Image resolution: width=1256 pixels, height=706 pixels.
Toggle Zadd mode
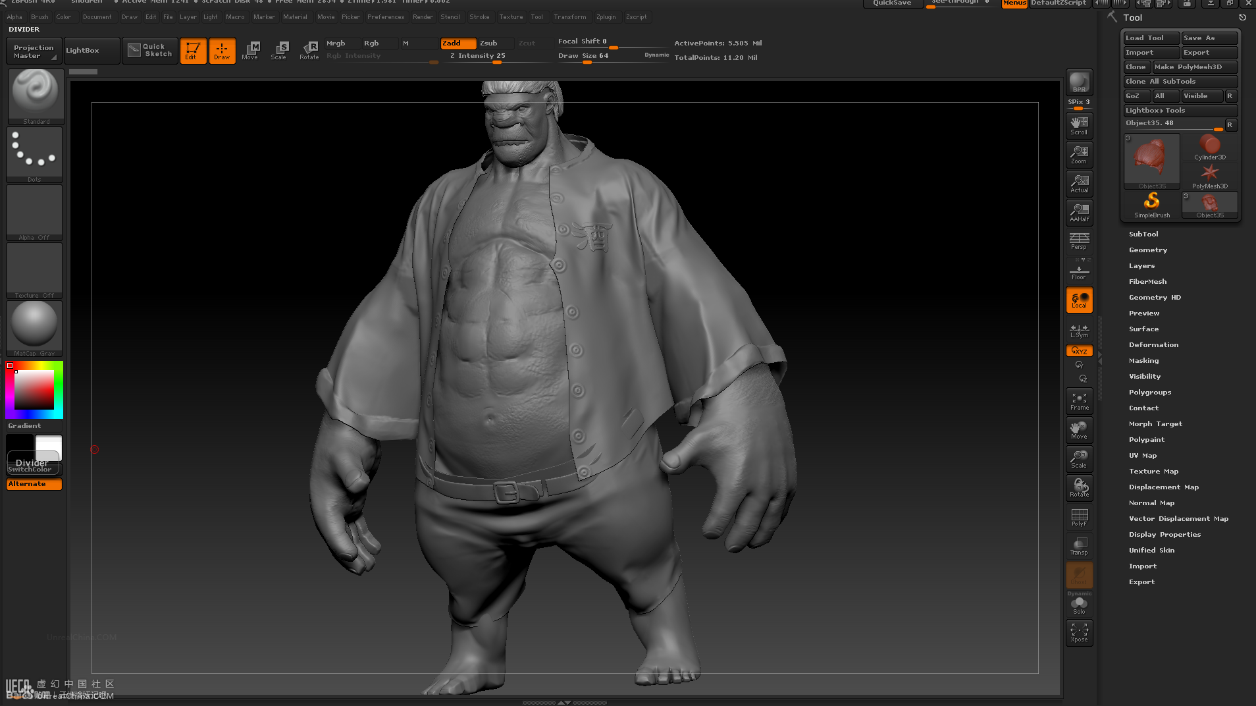(x=458, y=43)
